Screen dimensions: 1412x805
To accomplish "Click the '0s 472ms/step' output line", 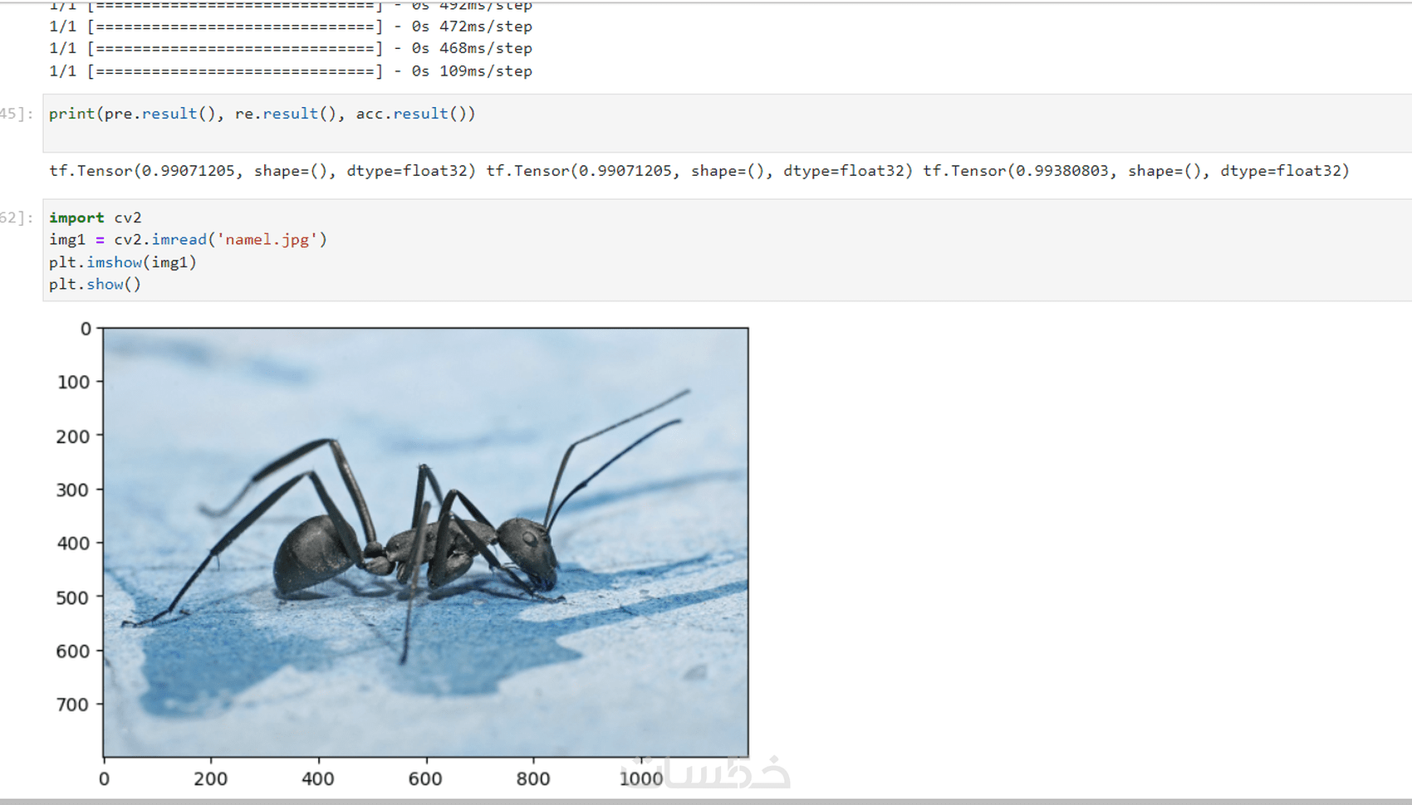I will [291, 27].
